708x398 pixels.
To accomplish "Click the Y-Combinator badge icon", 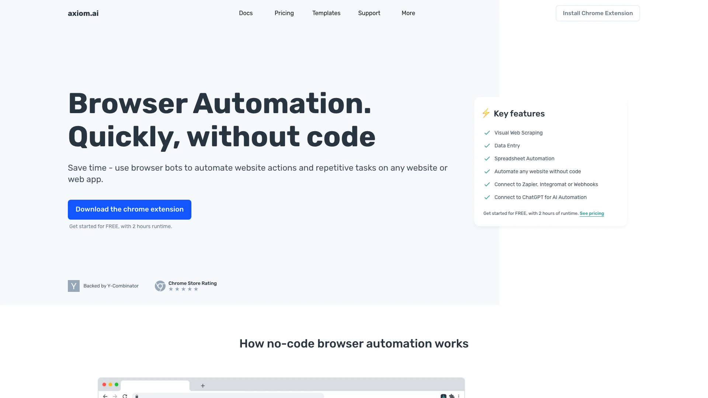I will point(73,286).
